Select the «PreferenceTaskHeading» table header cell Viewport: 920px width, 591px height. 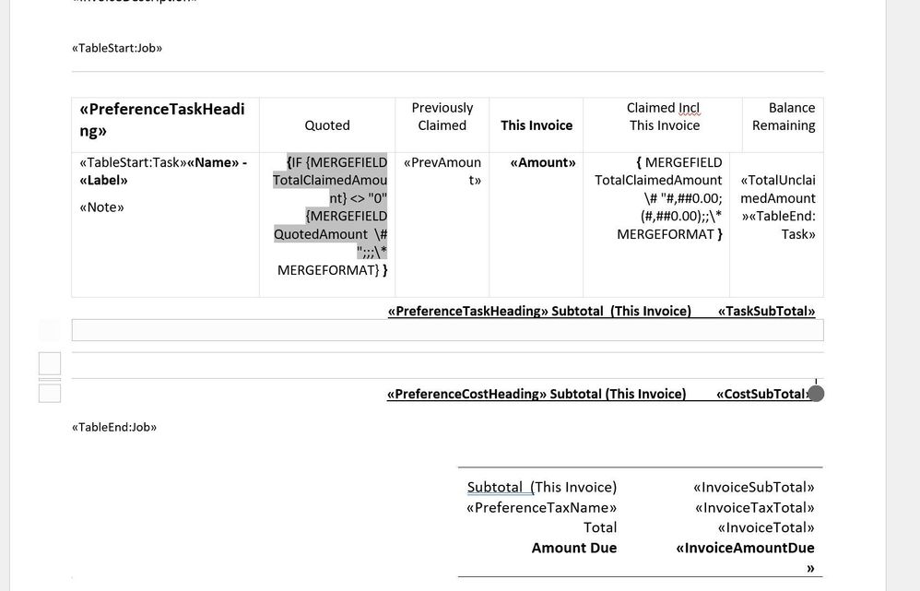(162, 119)
